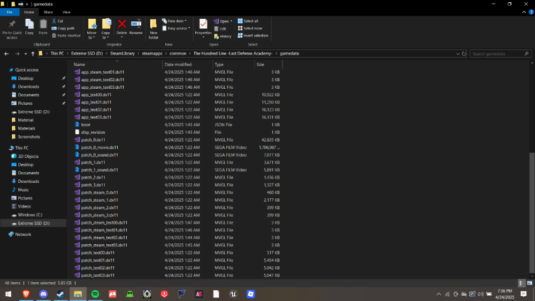This screenshot has width=535, height=301.
Task: Open the taskbar clock and date
Action: coord(505,294)
